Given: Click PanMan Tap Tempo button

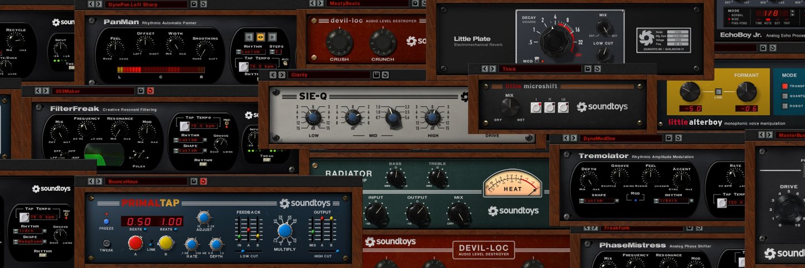Looking at the screenshot, I should click(243, 67).
